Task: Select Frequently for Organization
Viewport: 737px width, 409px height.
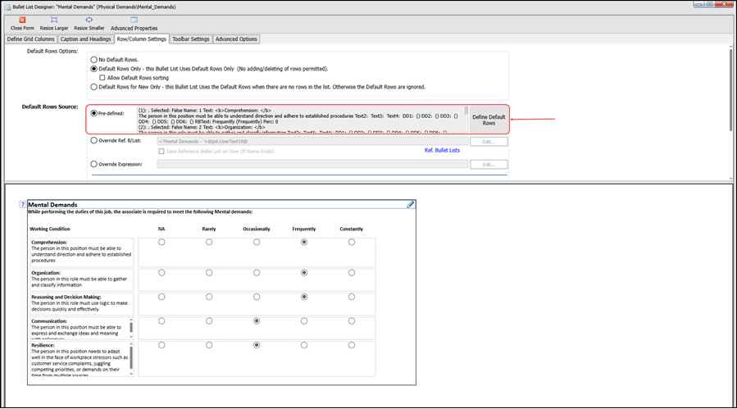Action: (304, 273)
